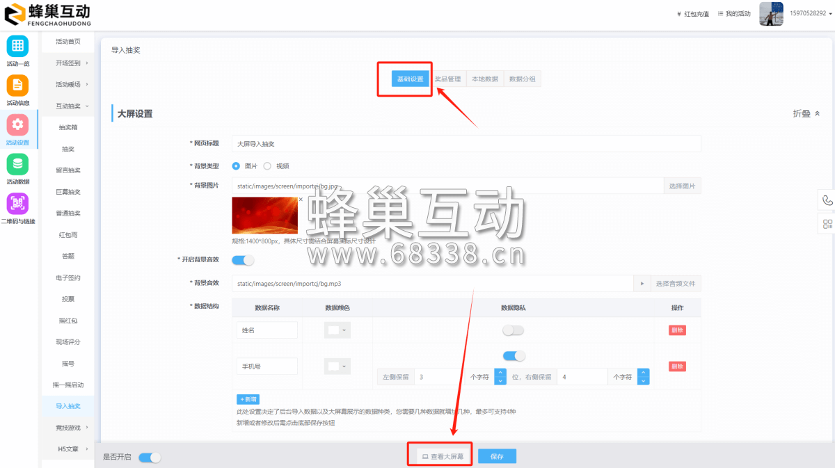Open the 活动一览 sidebar icon
This screenshot has width=835, height=468.
click(x=17, y=47)
